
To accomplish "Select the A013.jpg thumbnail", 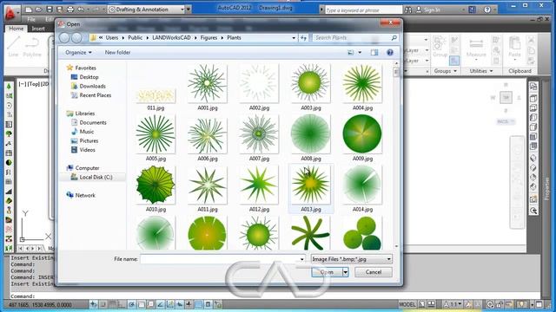I will (311, 189).
